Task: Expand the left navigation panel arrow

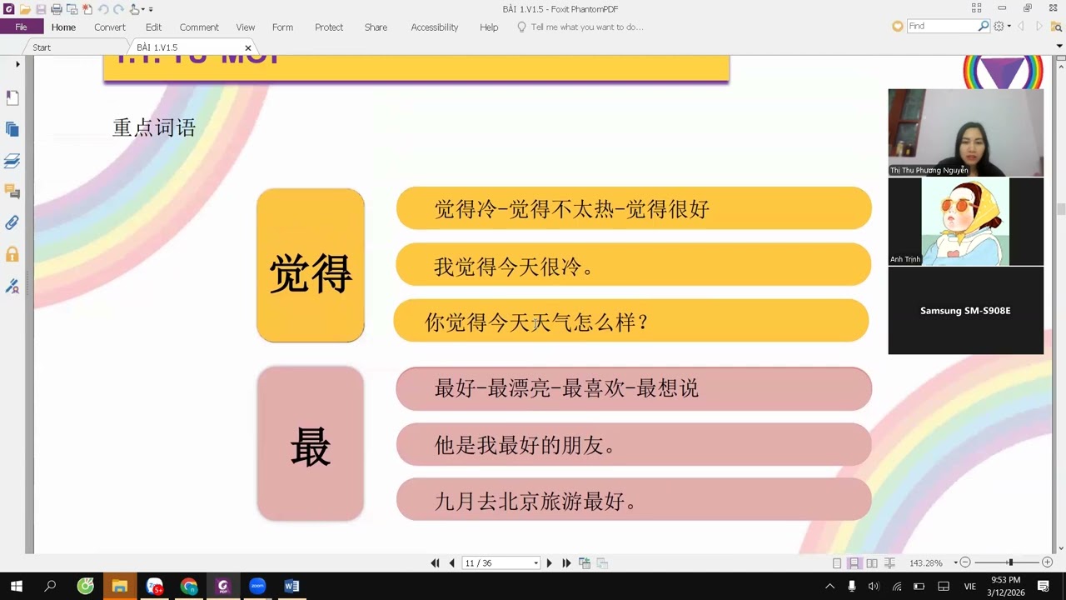Action: [x=17, y=64]
